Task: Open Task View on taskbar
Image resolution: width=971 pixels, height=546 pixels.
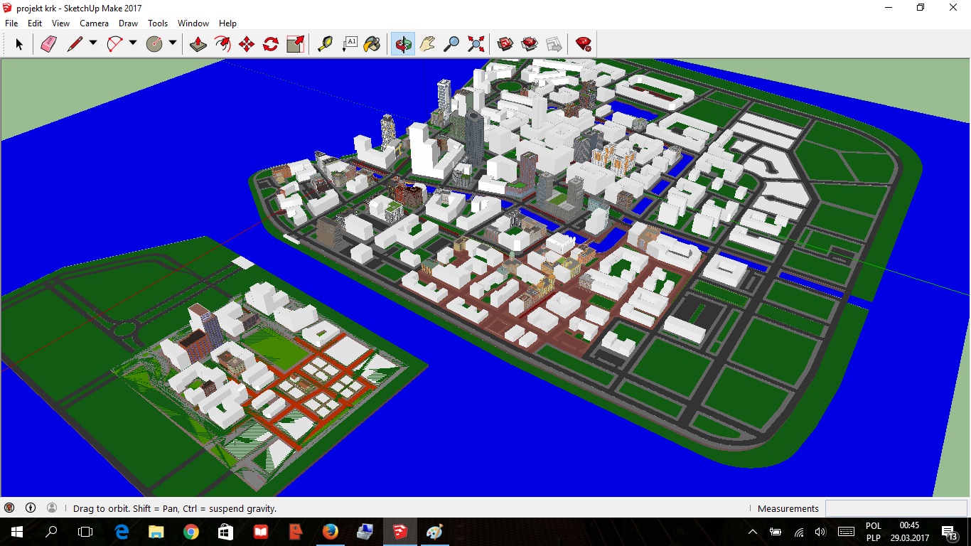Action: [x=85, y=532]
